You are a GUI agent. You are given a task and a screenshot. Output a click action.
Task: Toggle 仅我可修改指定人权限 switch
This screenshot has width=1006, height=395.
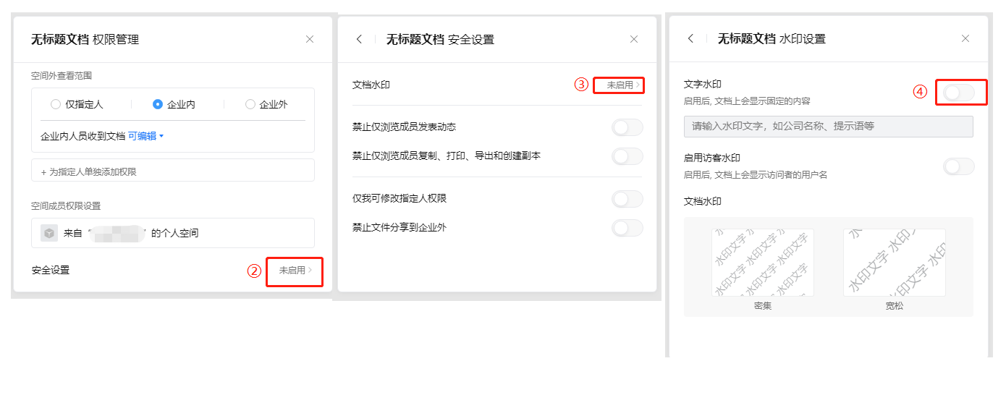pyautogui.click(x=627, y=198)
